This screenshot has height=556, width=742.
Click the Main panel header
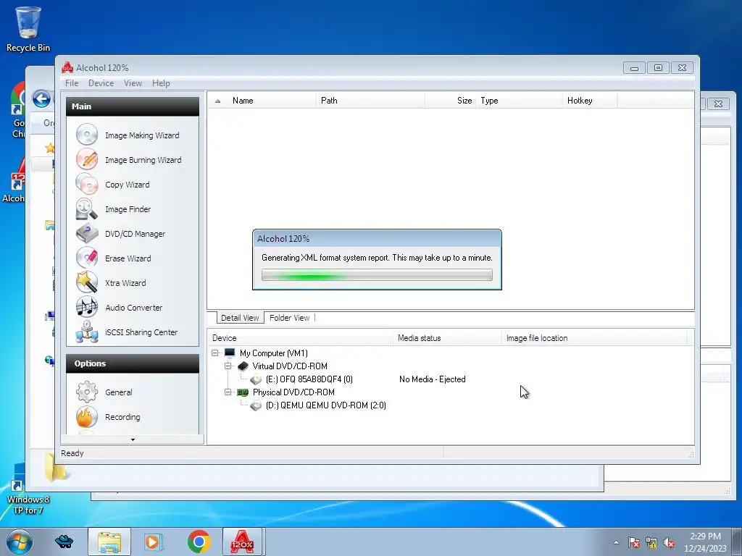(133, 106)
